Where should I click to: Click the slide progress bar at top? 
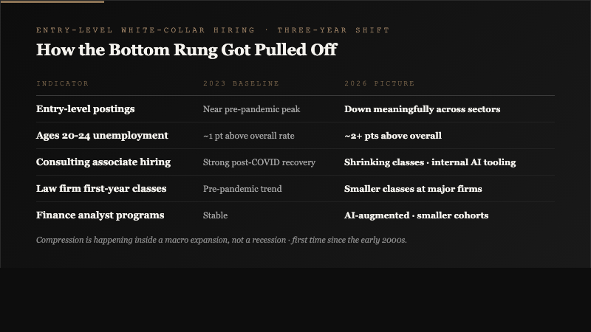[52, 1]
